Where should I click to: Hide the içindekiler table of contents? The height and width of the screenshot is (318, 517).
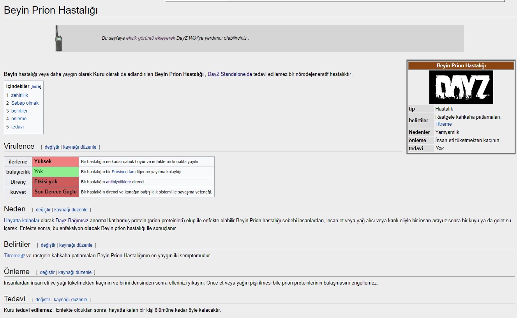click(x=36, y=86)
